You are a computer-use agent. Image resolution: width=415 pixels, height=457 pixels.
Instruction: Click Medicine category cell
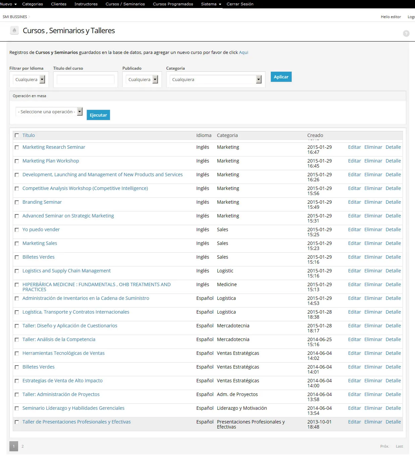227,284
